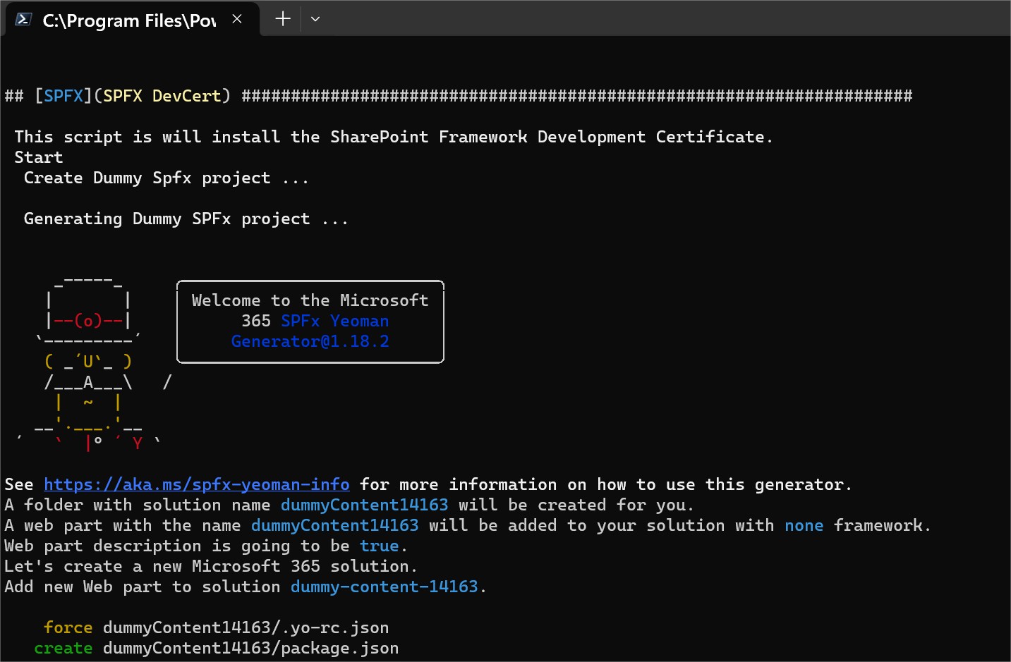Click dummyContent14163 in the web part line

click(x=335, y=525)
